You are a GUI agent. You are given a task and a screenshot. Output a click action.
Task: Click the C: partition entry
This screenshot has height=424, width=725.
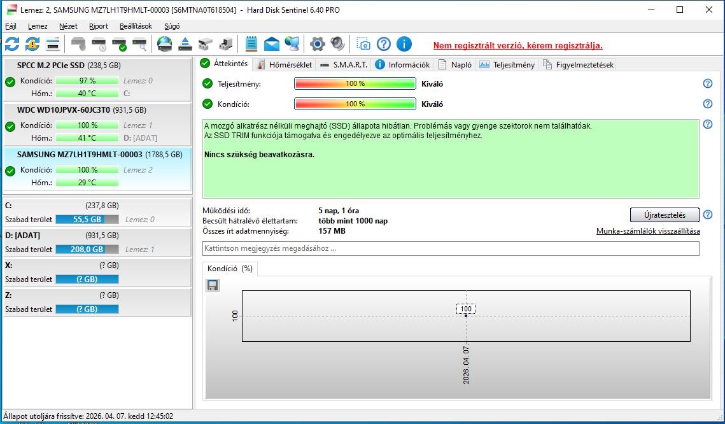click(x=97, y=213)
